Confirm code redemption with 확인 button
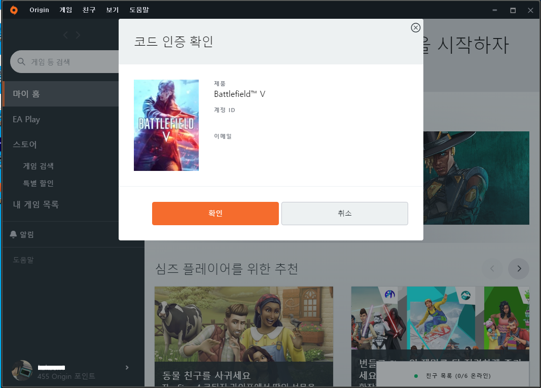541x388 pixels. click(215, 214)
